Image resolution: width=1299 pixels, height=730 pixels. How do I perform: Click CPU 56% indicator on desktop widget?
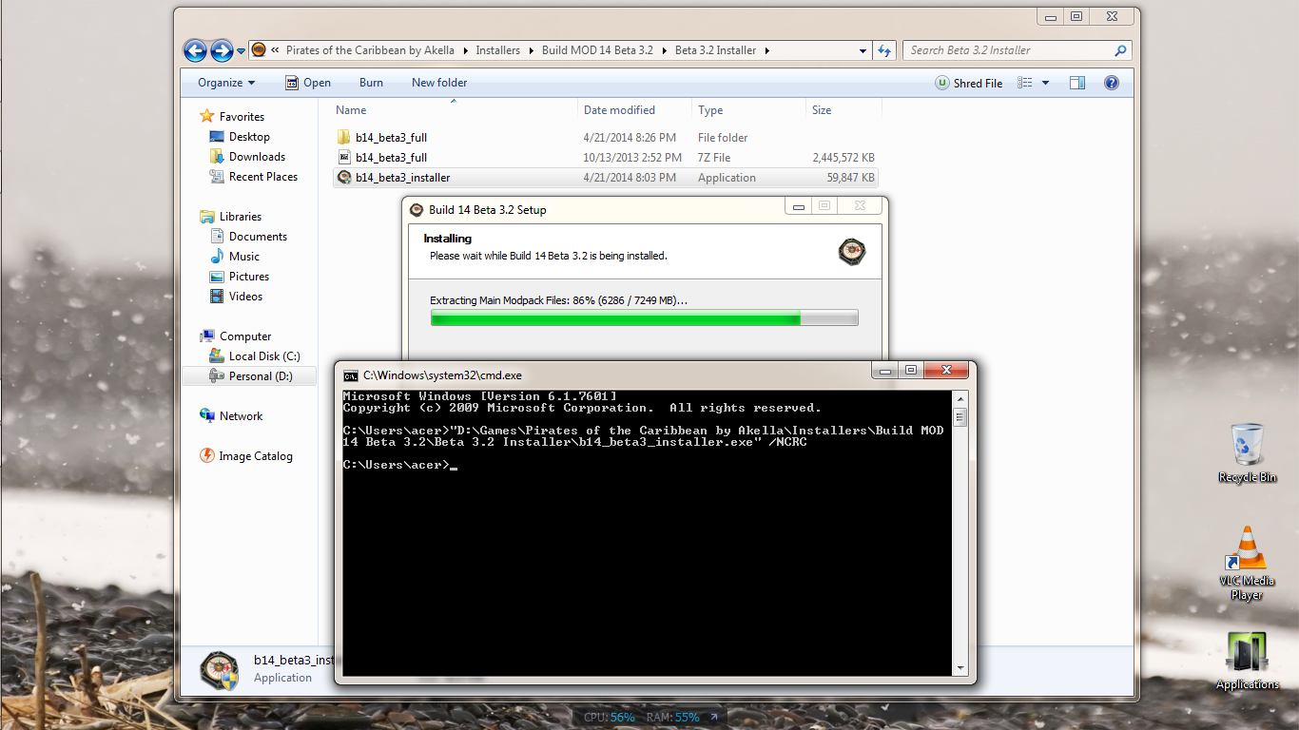point(609,718)
